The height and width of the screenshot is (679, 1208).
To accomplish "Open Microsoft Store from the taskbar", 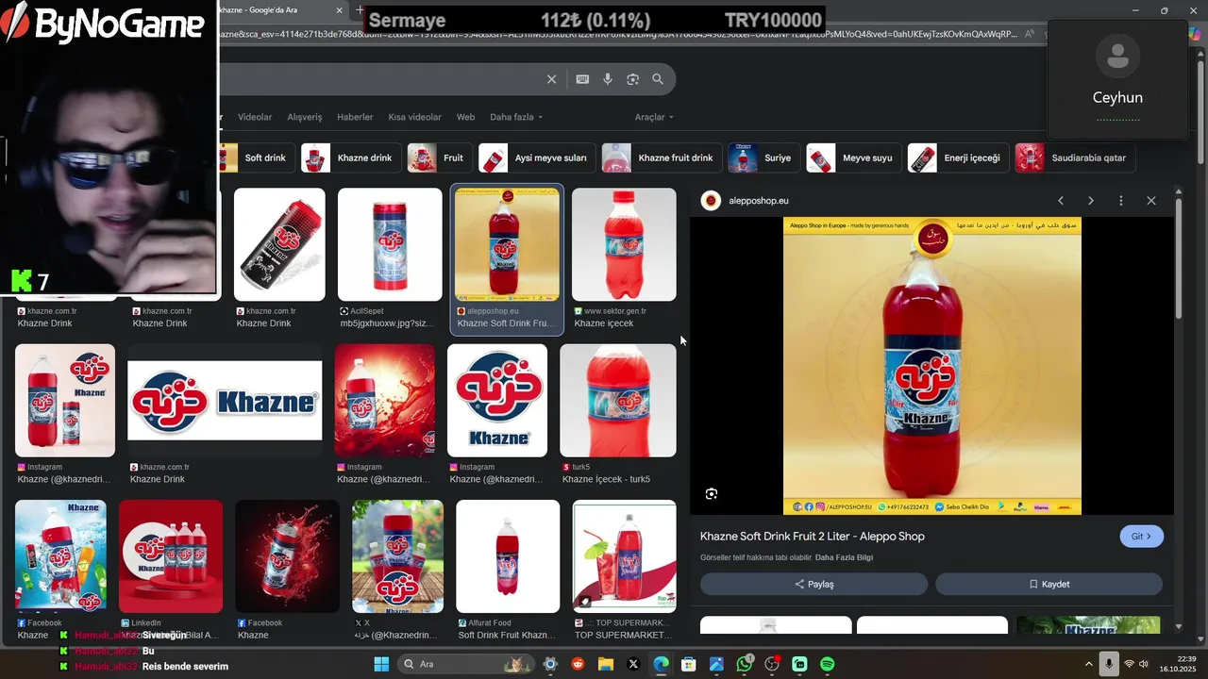I will coord(689,664).
